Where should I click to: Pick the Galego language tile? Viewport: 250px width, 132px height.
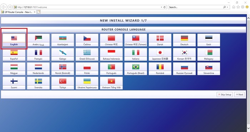click(x=62, y=54)
